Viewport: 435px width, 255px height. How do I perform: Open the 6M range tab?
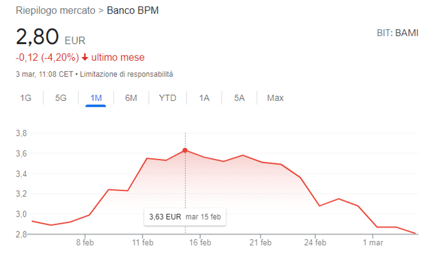[x=131, y=98]
